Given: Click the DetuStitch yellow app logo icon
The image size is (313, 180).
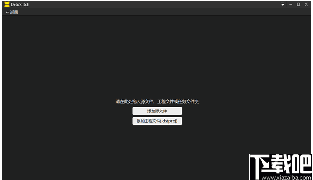Looking at the screenshot, I should coord(7,4).
